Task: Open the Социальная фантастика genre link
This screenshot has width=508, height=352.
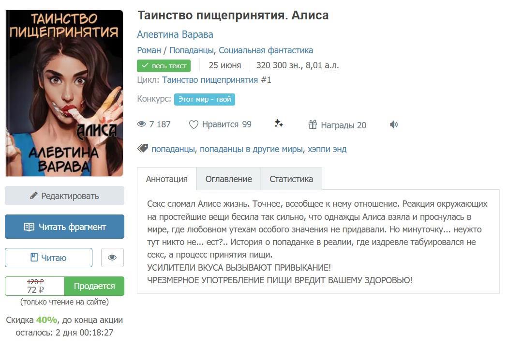Action: (266, 50)
